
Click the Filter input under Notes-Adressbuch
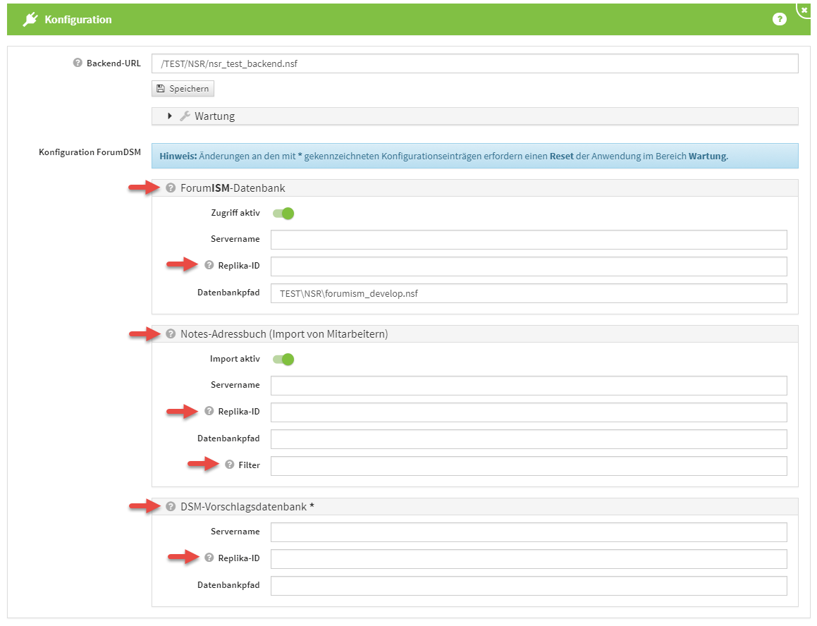pos(528,466)
